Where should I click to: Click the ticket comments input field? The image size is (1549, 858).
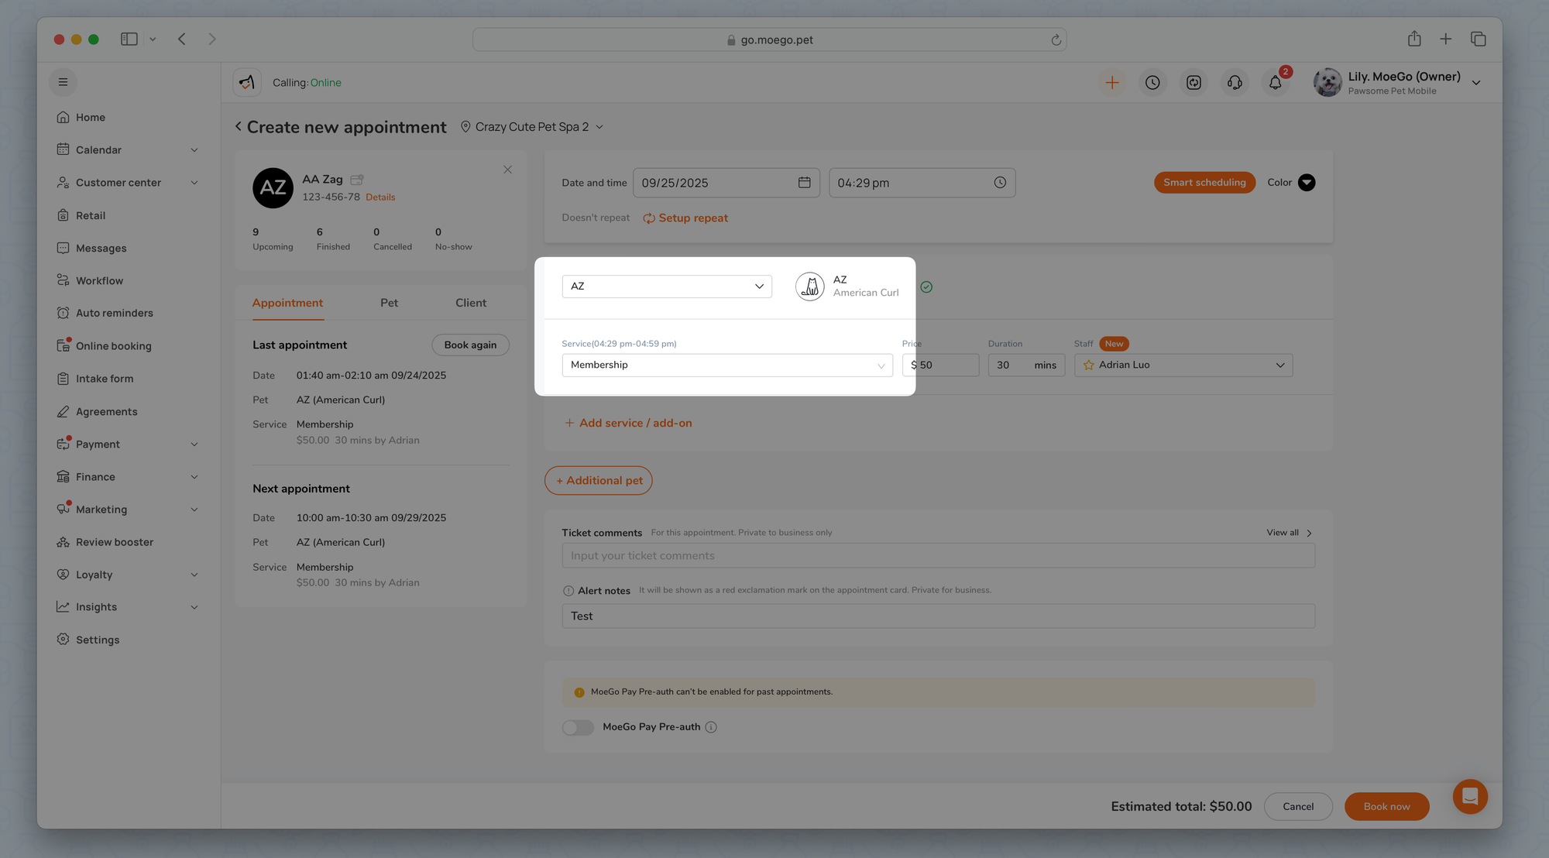pyautogui.click(x=938, y=556)
